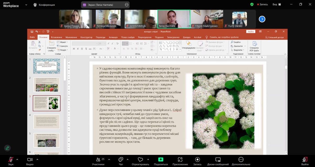315x167 pixels.
Task: Switch to the Вставлення ribbon tab
Action: coord(56,37)
